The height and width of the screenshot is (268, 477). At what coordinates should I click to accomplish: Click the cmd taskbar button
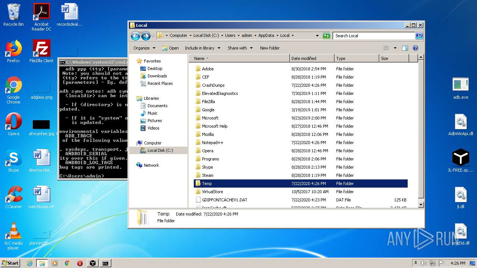(105, 263)
